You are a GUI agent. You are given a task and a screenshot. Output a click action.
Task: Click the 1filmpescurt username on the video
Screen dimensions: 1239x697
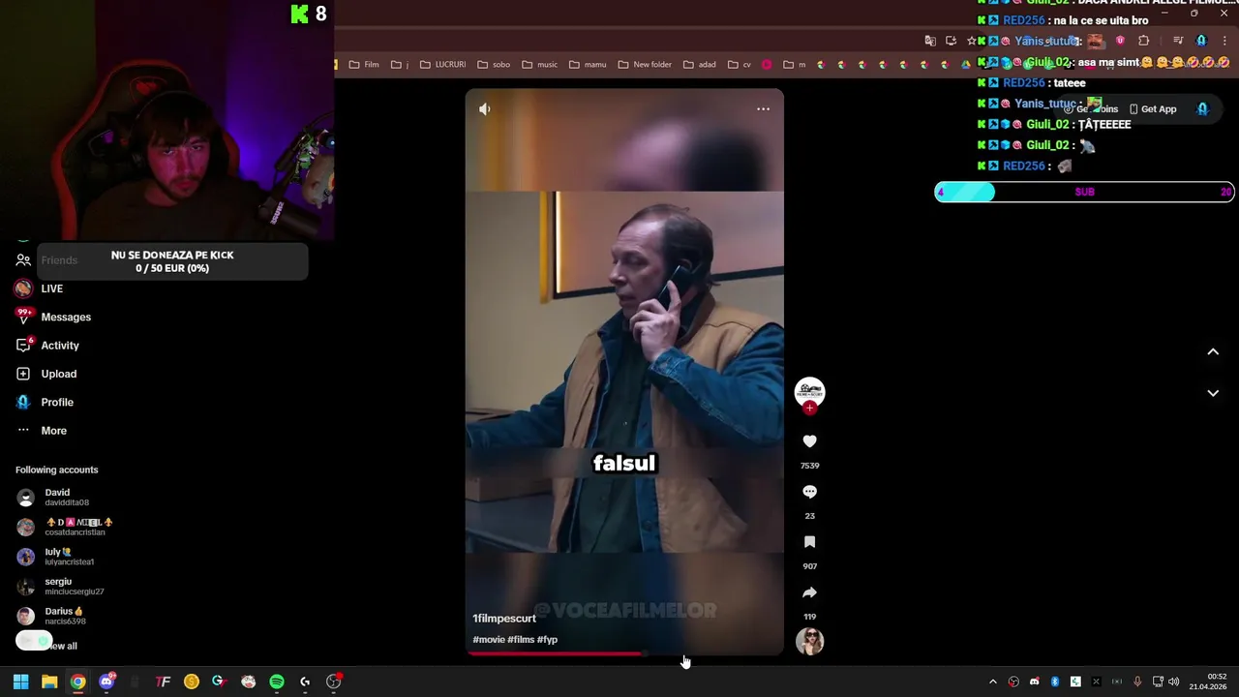pyautogui.click(x=504, y=619)
